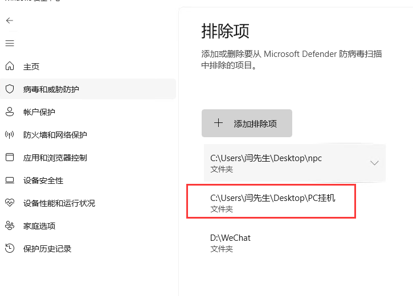413x296 pixels.
Task: Click the plus icon on 添加排除项
Action: tap(218, 123)
